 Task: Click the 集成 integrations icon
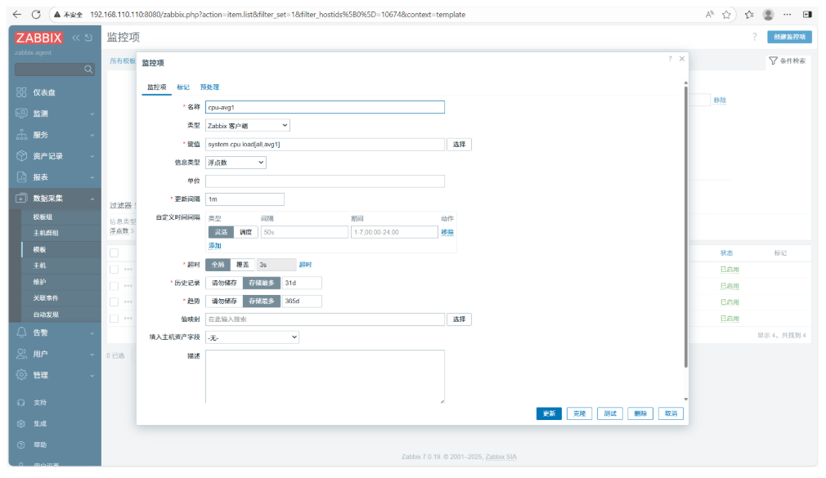(x=21, y=423)
